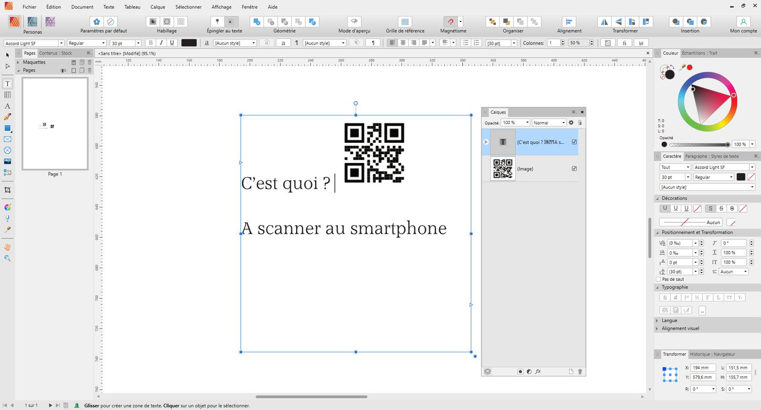Viewport: 761px width, 410px height.
Task: Click the text color swatch in toolbar
Action: [189, 43]
